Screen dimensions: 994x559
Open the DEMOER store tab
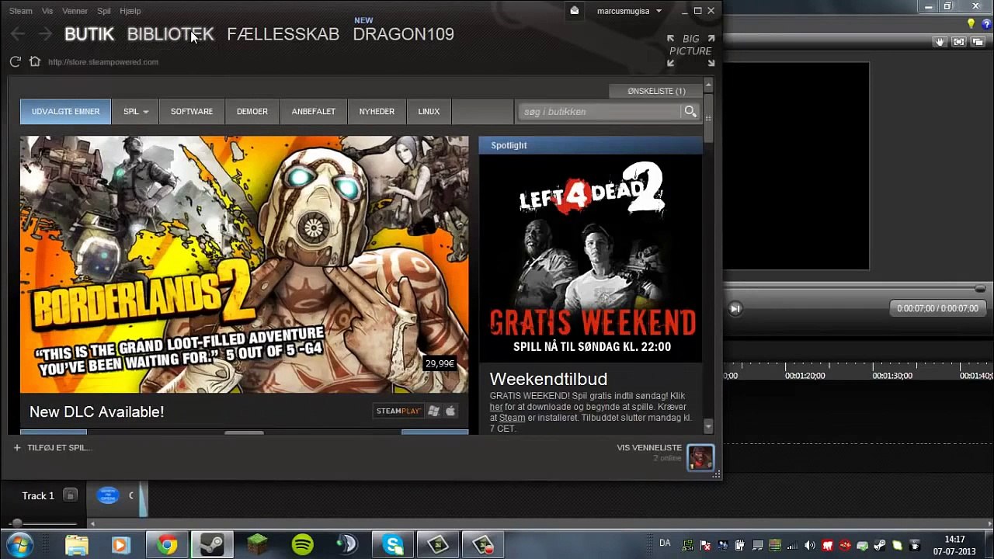[x=252, y=112]
